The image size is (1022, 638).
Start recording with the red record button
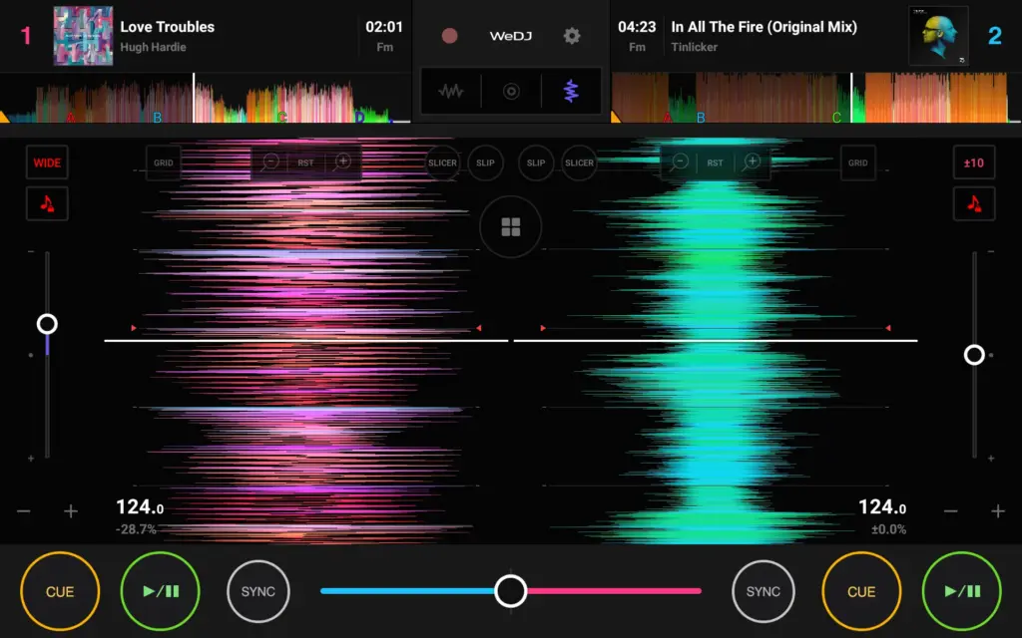tap(450, 36)
